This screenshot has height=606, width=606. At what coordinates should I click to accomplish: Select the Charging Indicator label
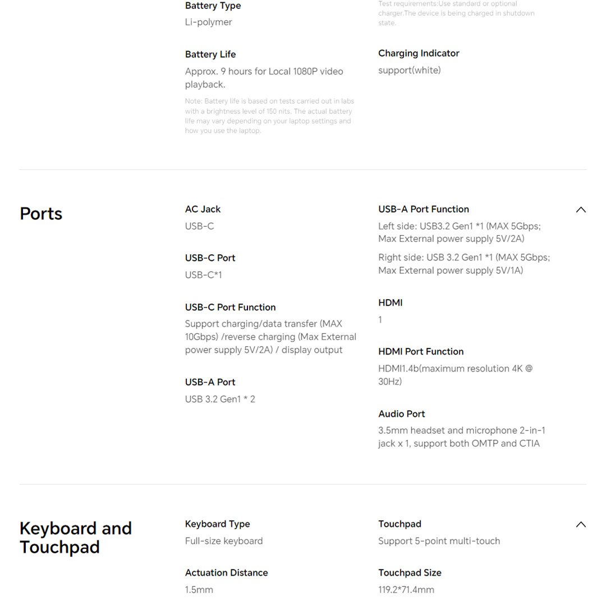pos(419,53)
